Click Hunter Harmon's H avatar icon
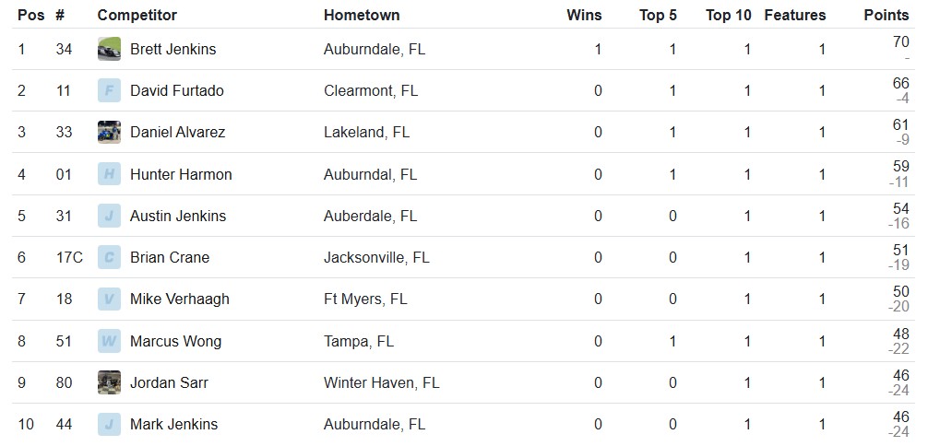Image resolution: width=928 pixels, height=446 pixels. (x=109, y=174)
